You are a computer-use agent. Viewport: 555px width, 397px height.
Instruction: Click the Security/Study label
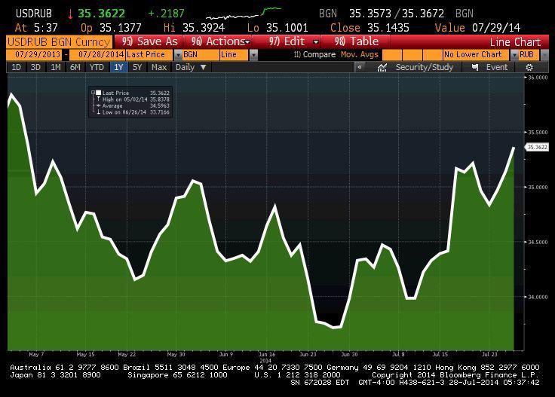point(424,67)
